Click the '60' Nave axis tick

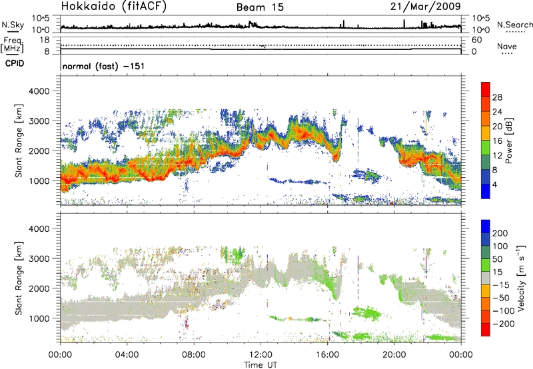[x=476, y=40]
